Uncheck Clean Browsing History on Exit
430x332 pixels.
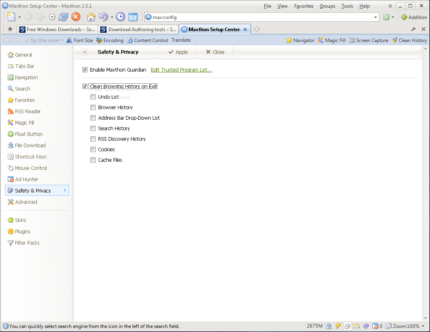coord(85,87)
